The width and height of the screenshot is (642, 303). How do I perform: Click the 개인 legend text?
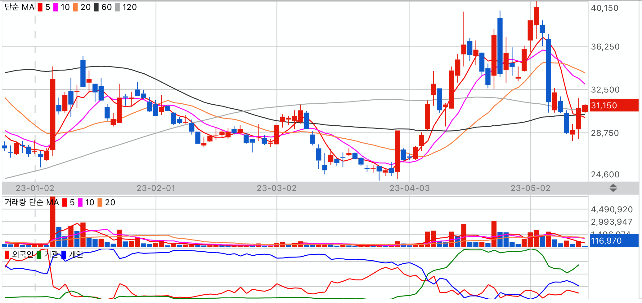point(76,255)
